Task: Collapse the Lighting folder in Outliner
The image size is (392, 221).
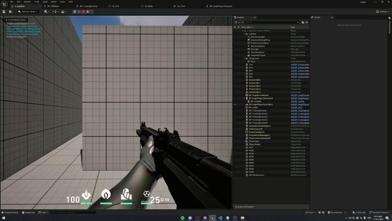Action: (245, 34)
